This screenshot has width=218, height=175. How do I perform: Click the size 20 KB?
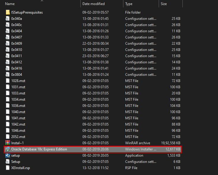coord(176,93)
